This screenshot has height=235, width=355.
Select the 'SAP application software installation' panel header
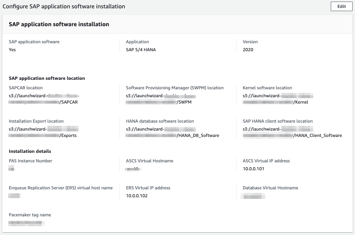pos(59,24)
